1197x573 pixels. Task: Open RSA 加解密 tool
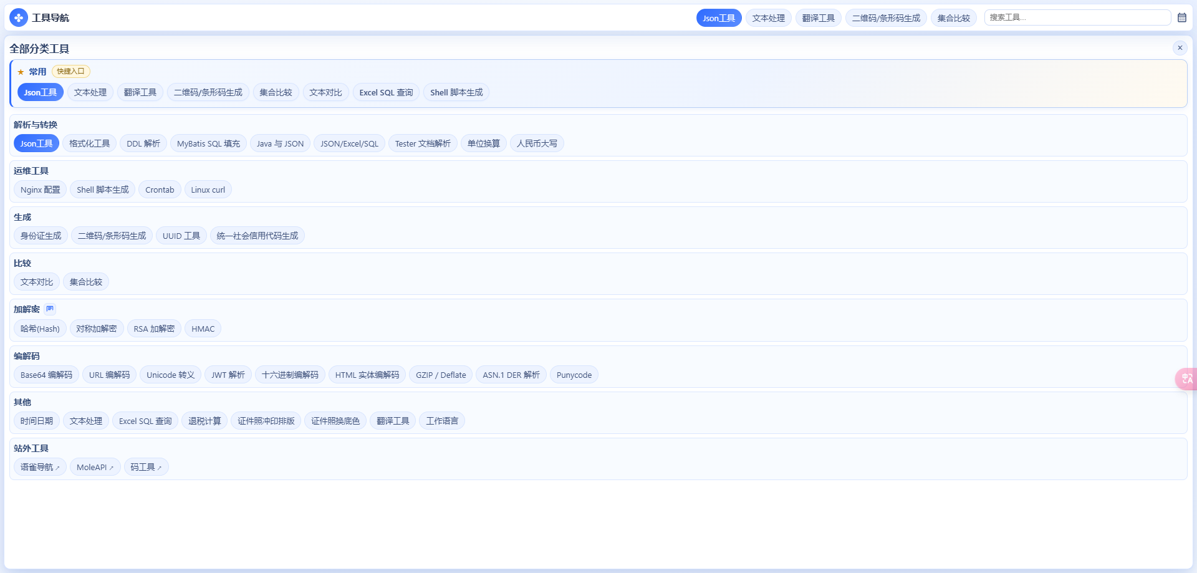tap(154, 329)
